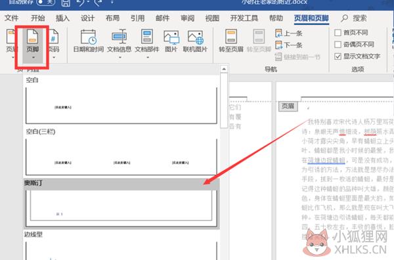Switch to the 布局 tab
Viewport: 394px width, 260px height.
click(112, 18)
